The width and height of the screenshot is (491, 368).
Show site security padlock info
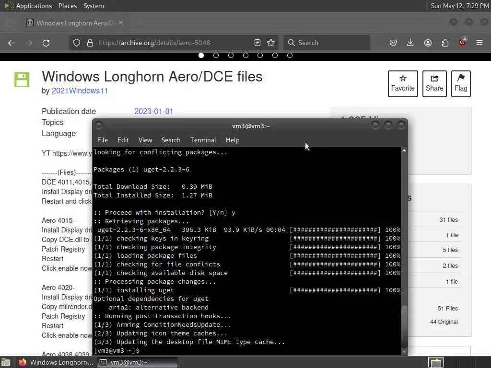(90, 43)
